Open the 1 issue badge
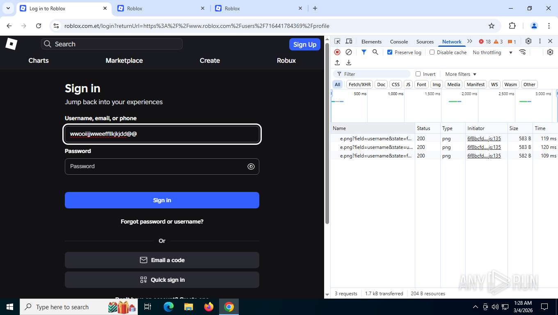The image size is (558, 315). click(x=512, y=41)
